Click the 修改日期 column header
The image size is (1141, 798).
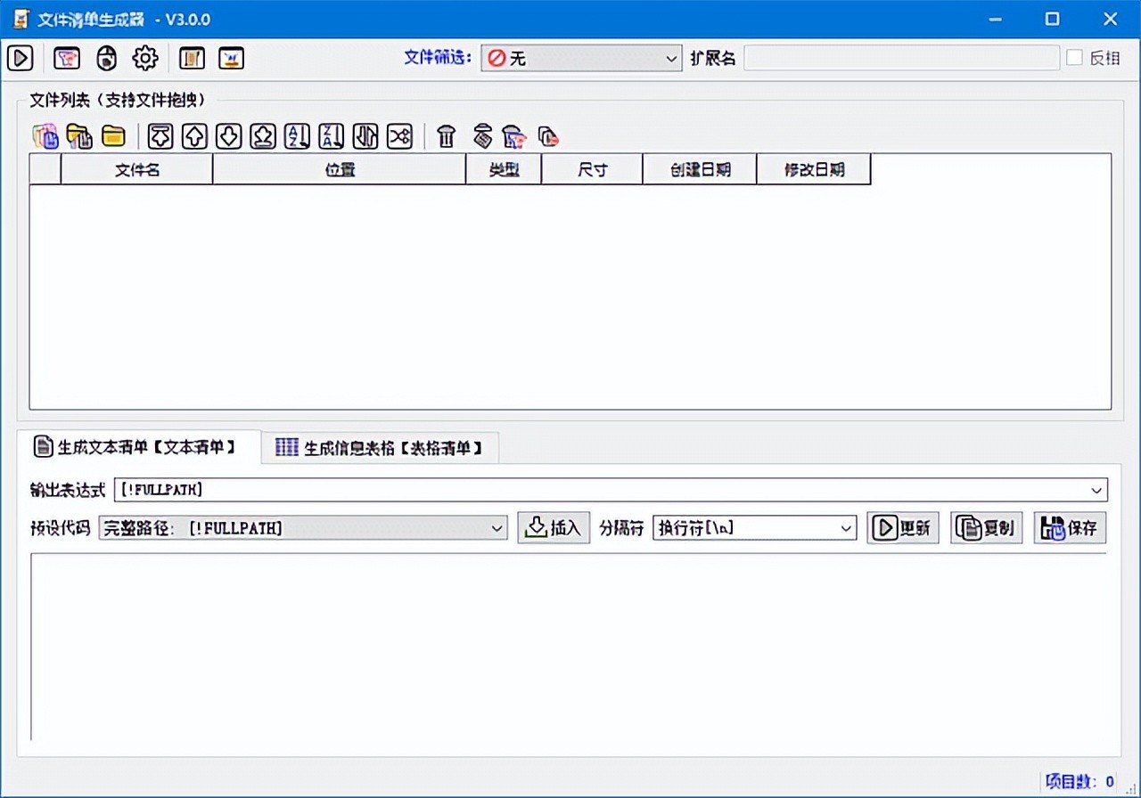[x=814, y=169]
